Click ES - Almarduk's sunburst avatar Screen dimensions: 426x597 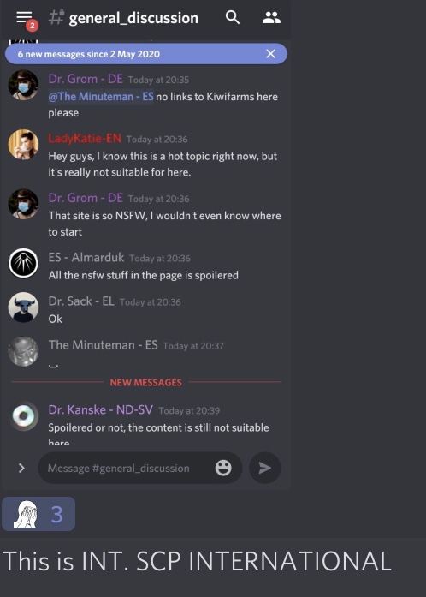click(23, 264)
